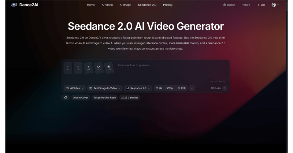Pick the Album Cover suggestion
The width and height of the screenshot is (293, 153).
(x=81, y=97)
